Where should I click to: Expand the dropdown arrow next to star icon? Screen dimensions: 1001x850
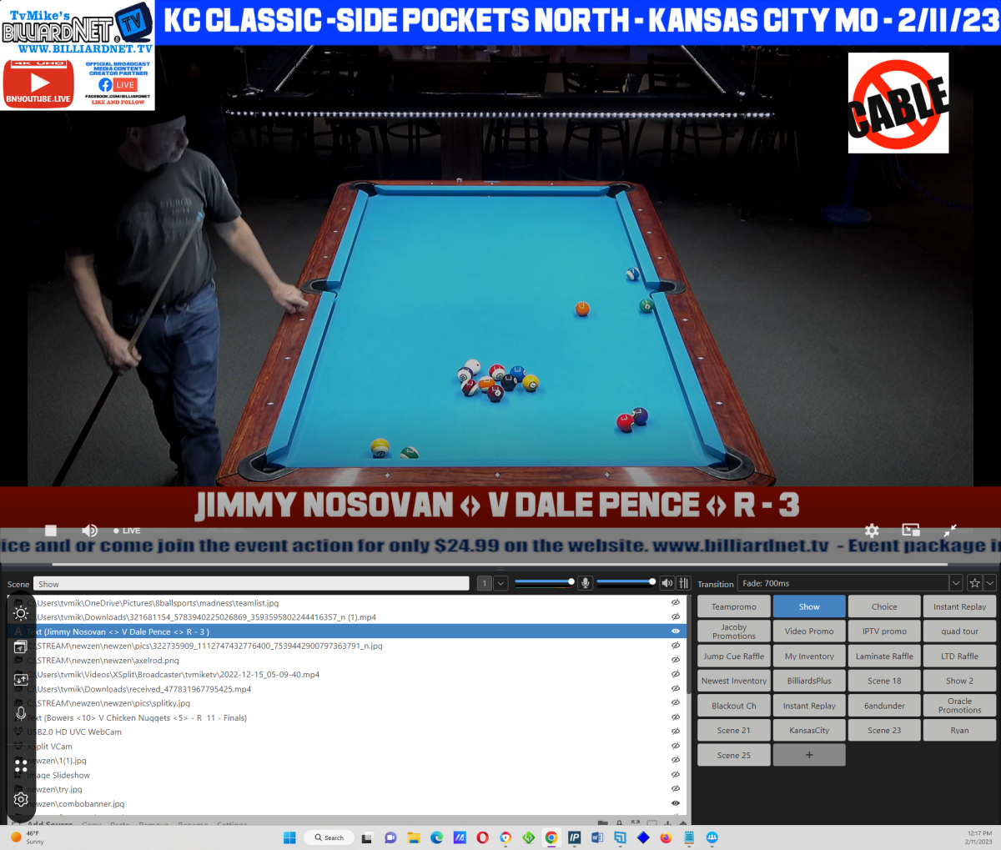click(x=990, y=583)
